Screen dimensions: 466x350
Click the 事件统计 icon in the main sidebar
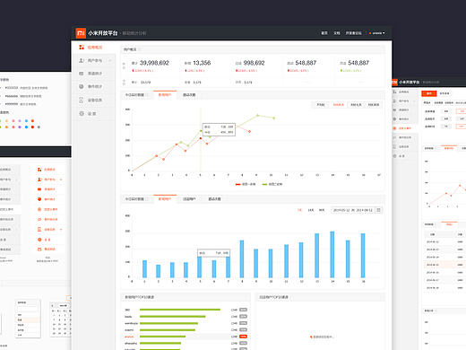click(82, 86)
